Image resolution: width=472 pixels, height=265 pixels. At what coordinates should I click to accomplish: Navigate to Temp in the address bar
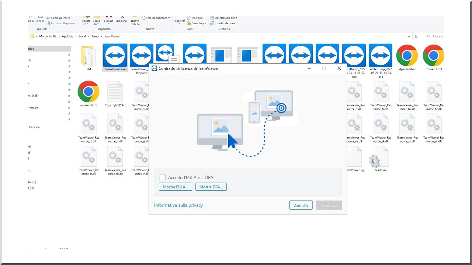pos(95,36)
